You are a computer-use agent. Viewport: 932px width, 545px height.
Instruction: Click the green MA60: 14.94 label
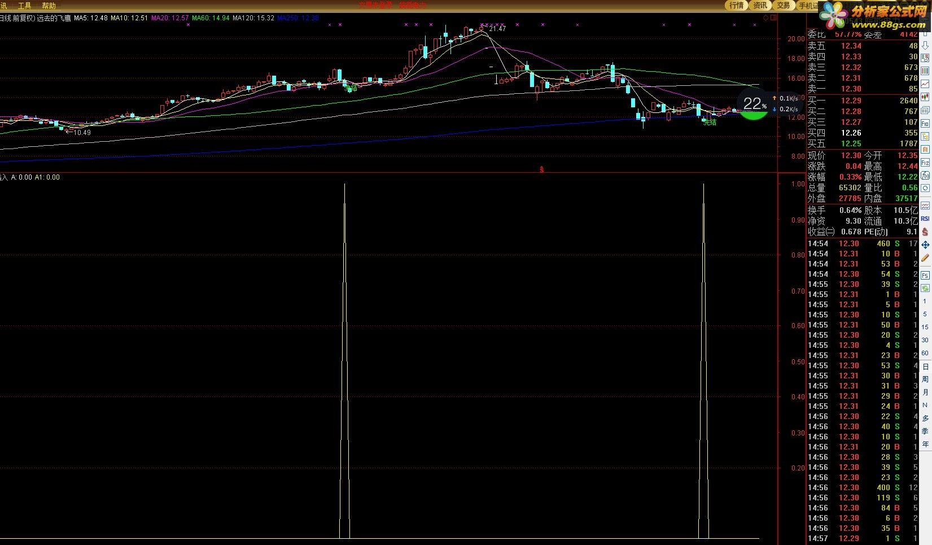tap(211, 18)
